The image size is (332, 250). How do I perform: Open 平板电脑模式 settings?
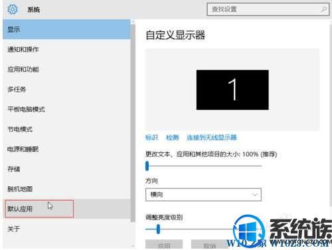66,109
